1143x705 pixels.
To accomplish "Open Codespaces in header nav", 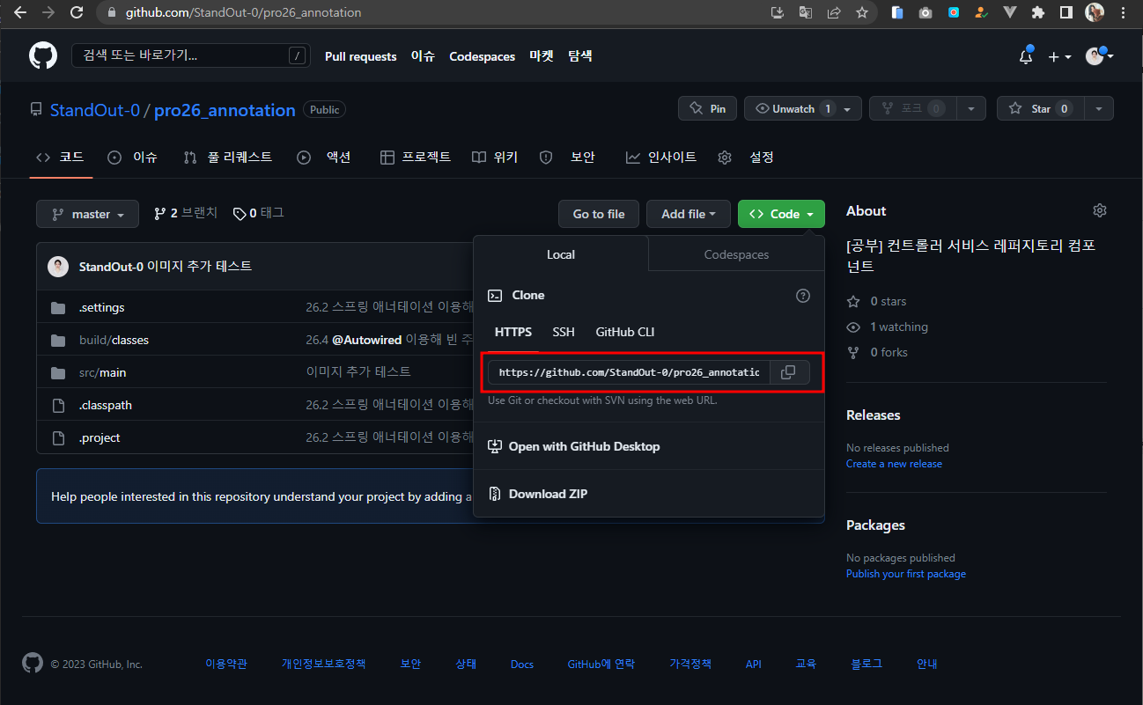I will click(x=483, y=56).
